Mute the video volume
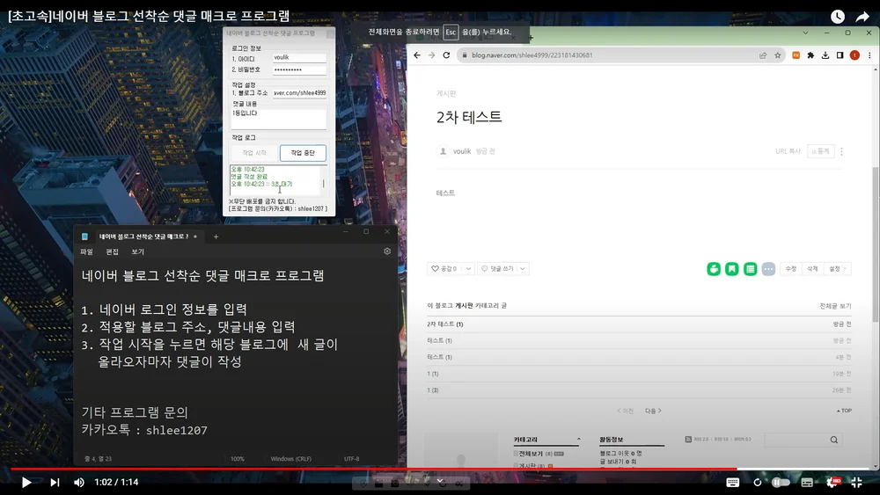Screen dimensions: 880x495 tap(79, 482)
